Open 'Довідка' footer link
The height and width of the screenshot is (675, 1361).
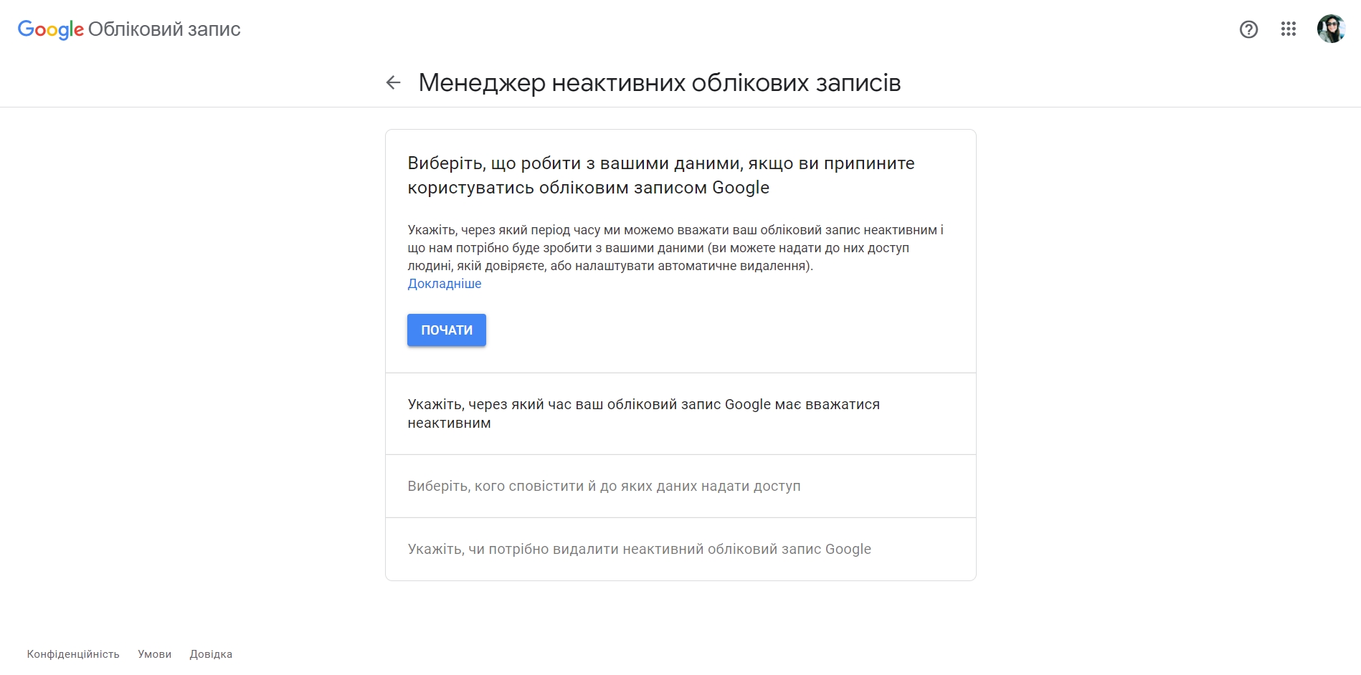click(x=211, y=654)
